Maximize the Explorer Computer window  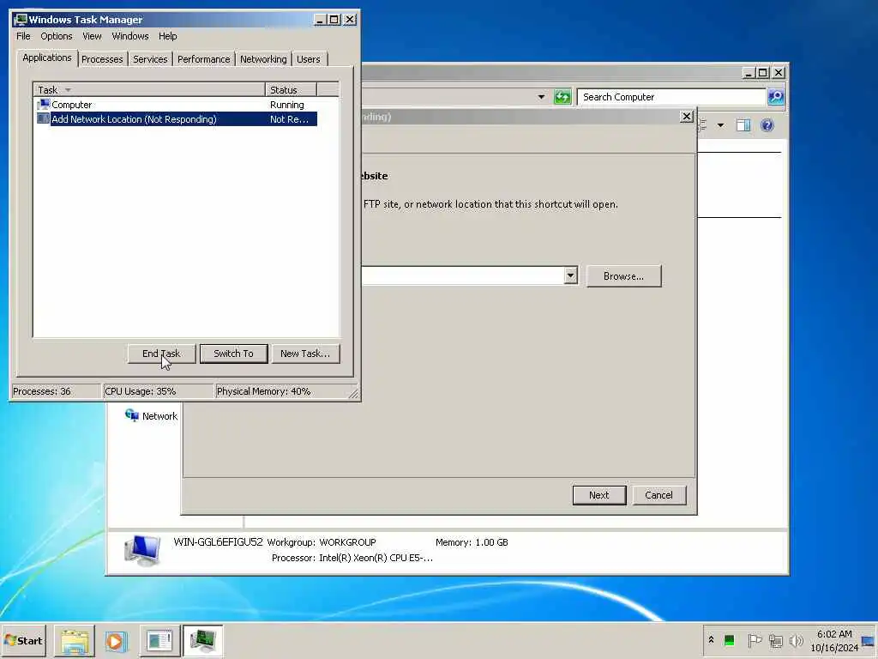tap(762, 73)
